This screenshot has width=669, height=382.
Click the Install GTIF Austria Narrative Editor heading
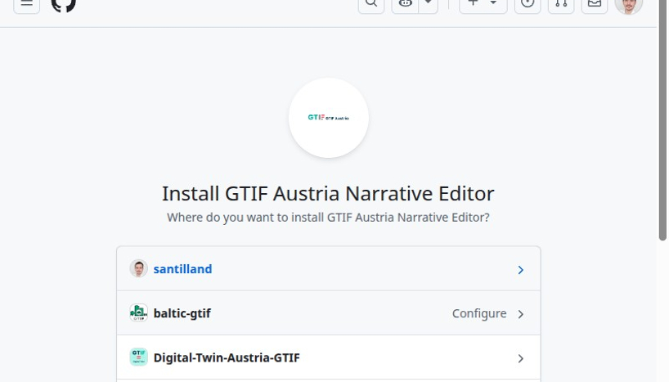328,193
